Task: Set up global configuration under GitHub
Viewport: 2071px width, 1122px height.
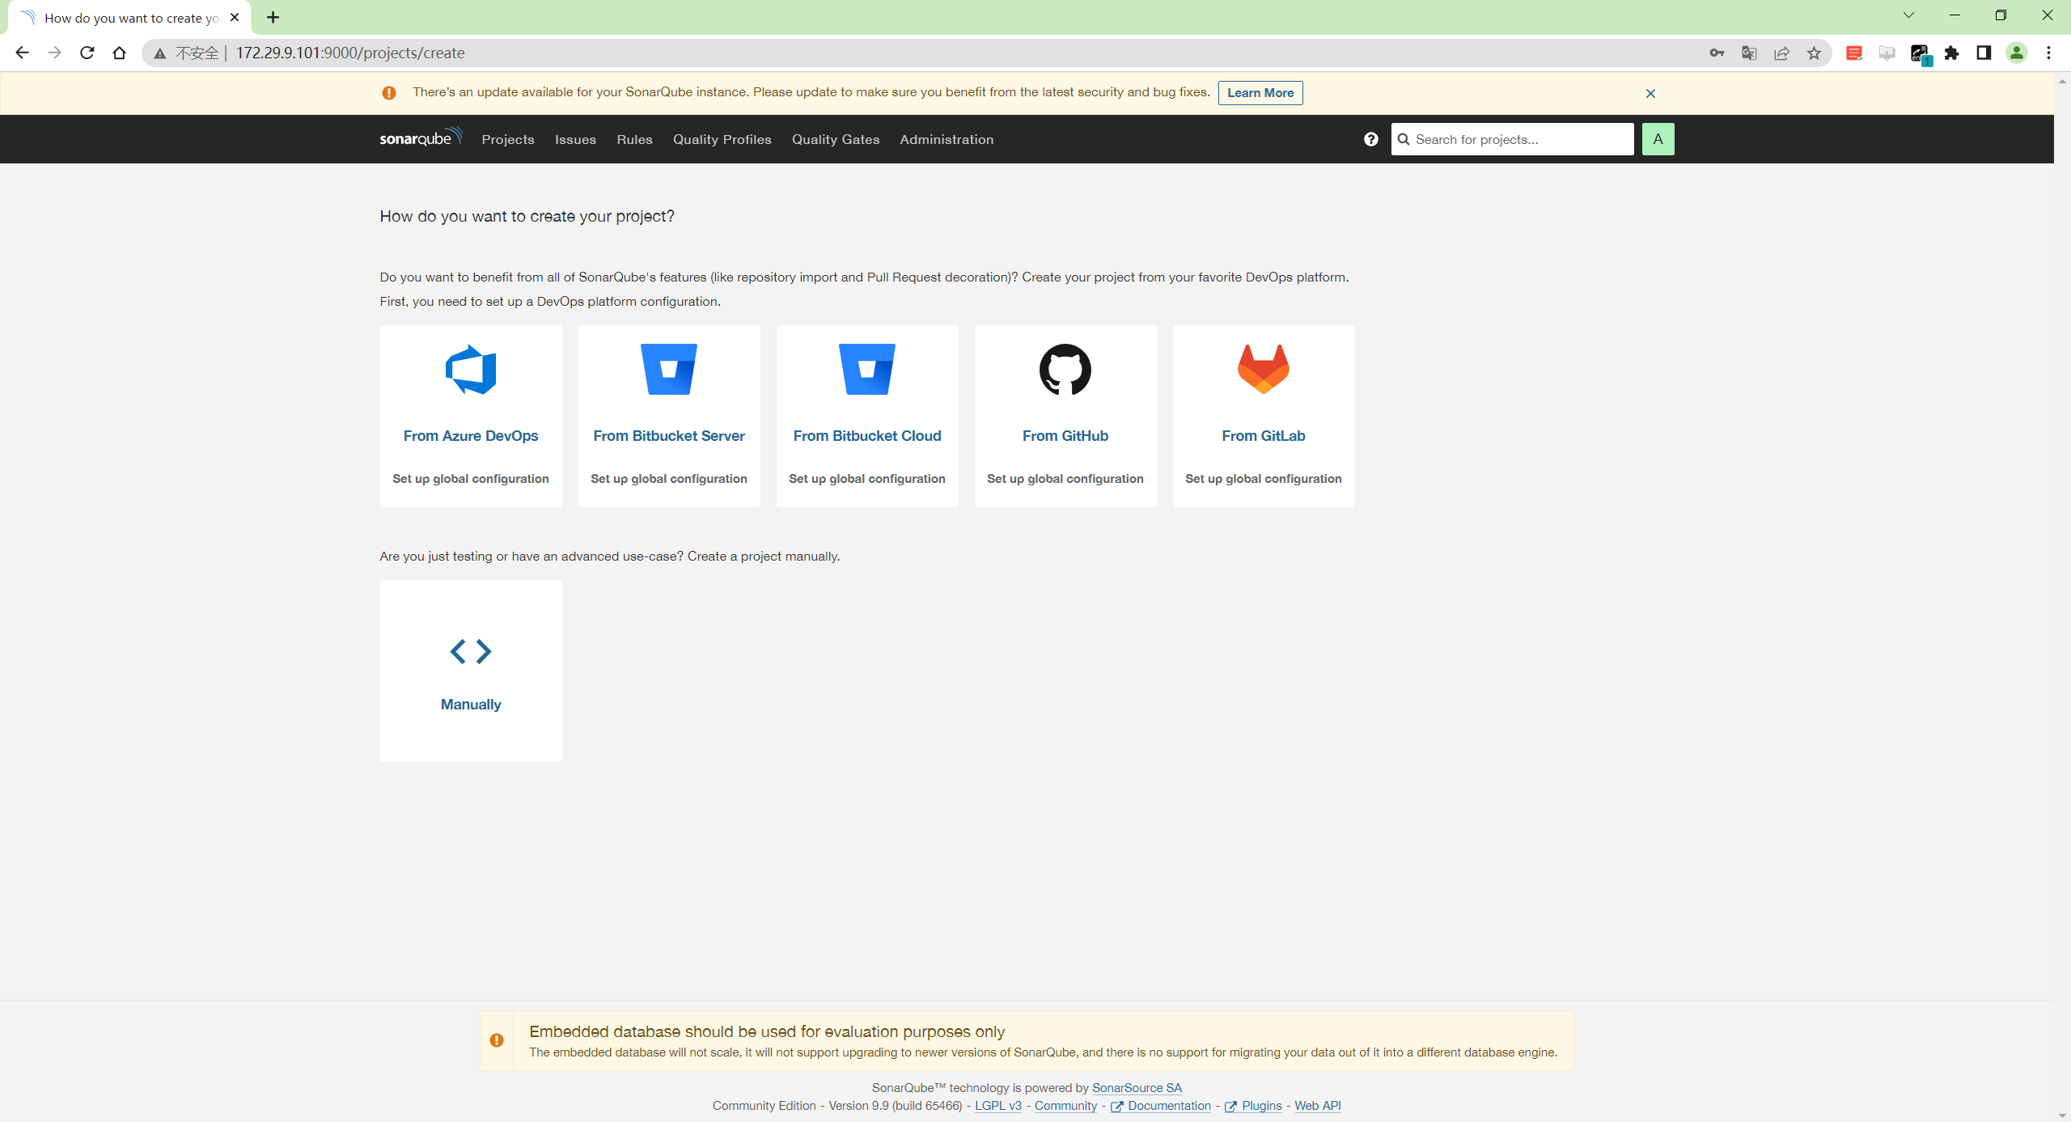Action: tap(1065, 478)
